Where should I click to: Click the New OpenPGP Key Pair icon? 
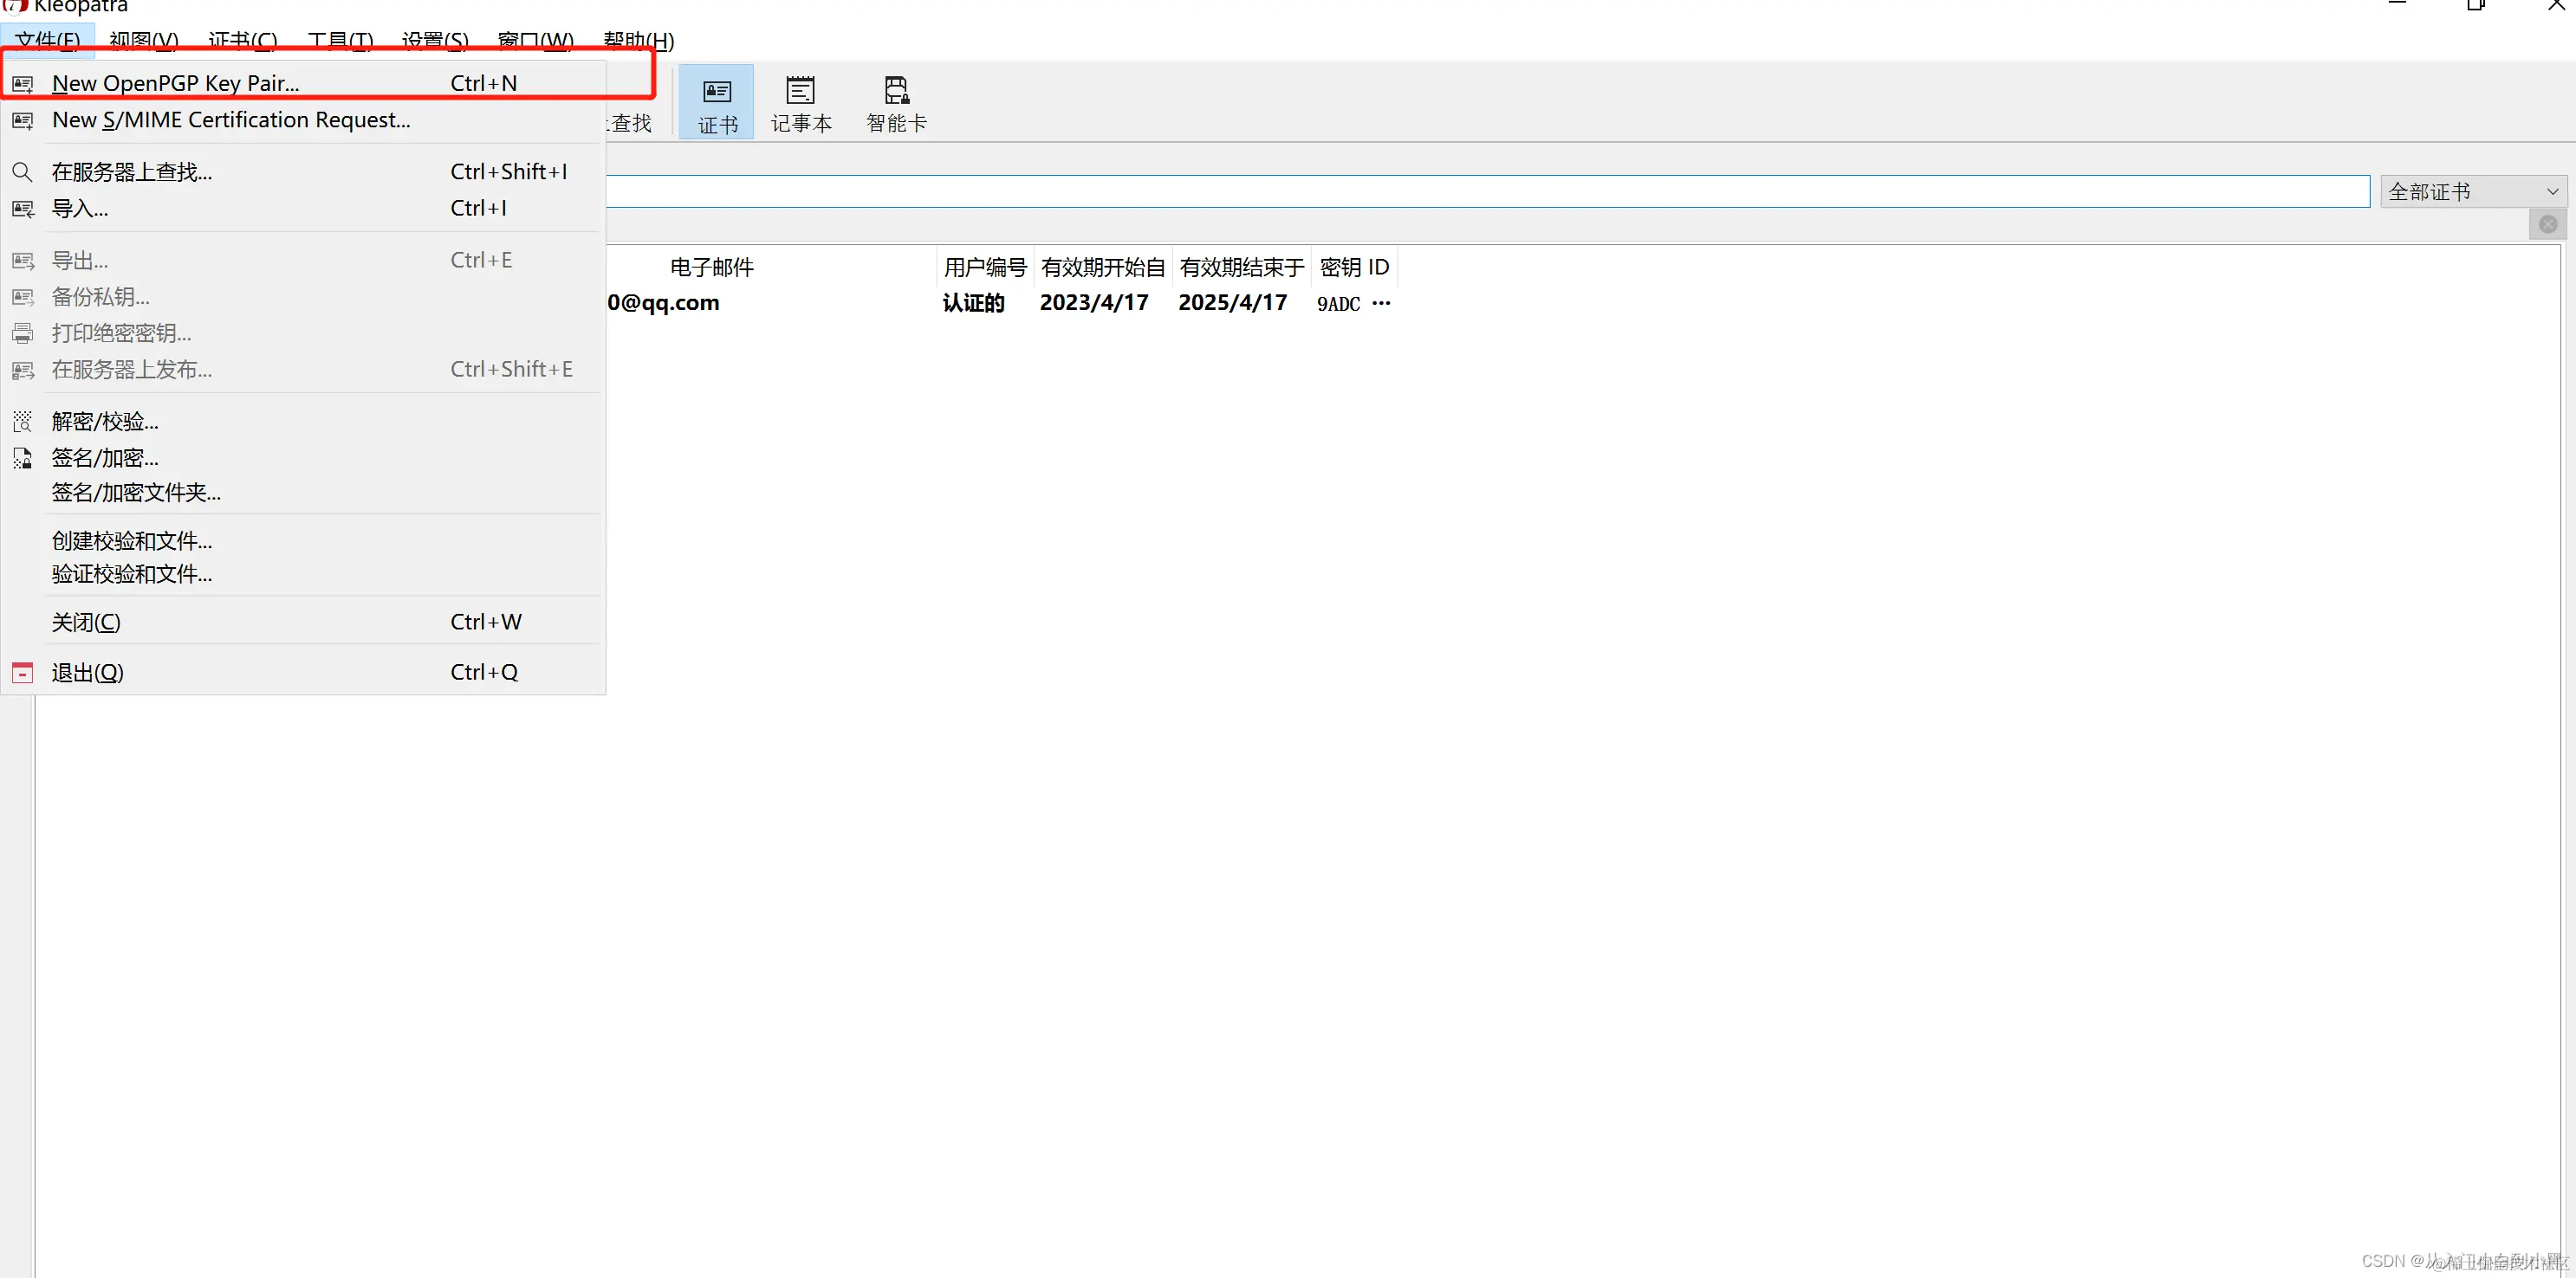(x=22, y=84)
